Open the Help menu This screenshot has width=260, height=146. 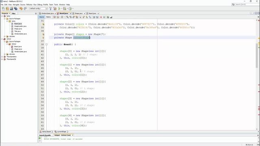click(x=68, y=4)
